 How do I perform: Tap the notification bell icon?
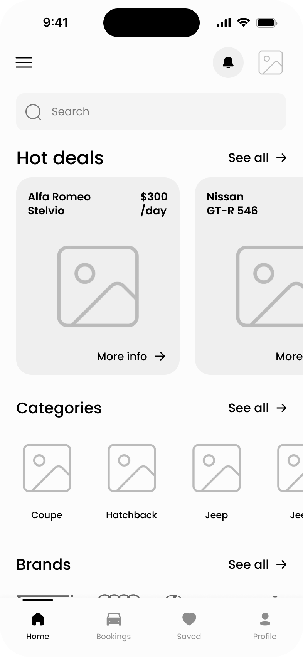(x=228, y=62)
